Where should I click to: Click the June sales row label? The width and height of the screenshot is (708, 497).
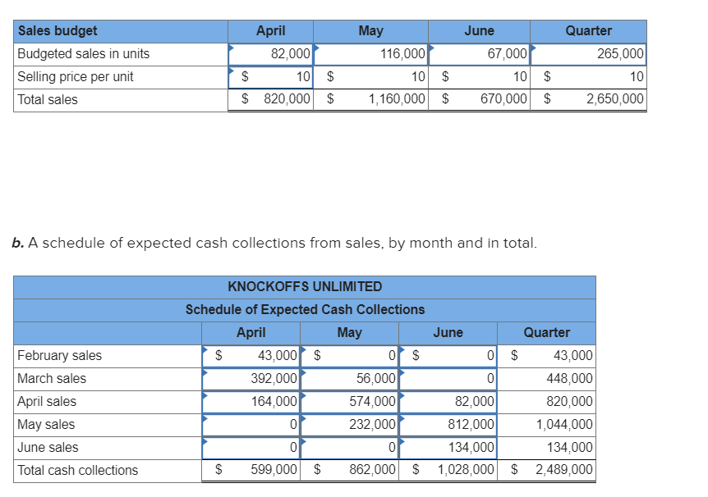click(x=48, y=448)
